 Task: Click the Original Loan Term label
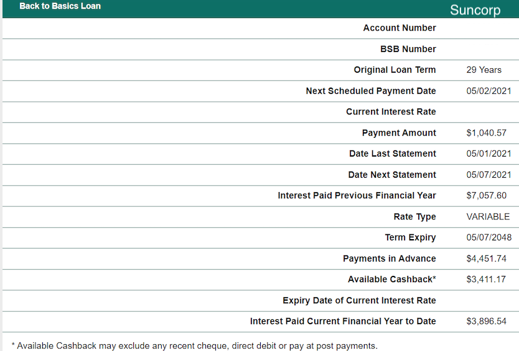(x=395, y=70)
